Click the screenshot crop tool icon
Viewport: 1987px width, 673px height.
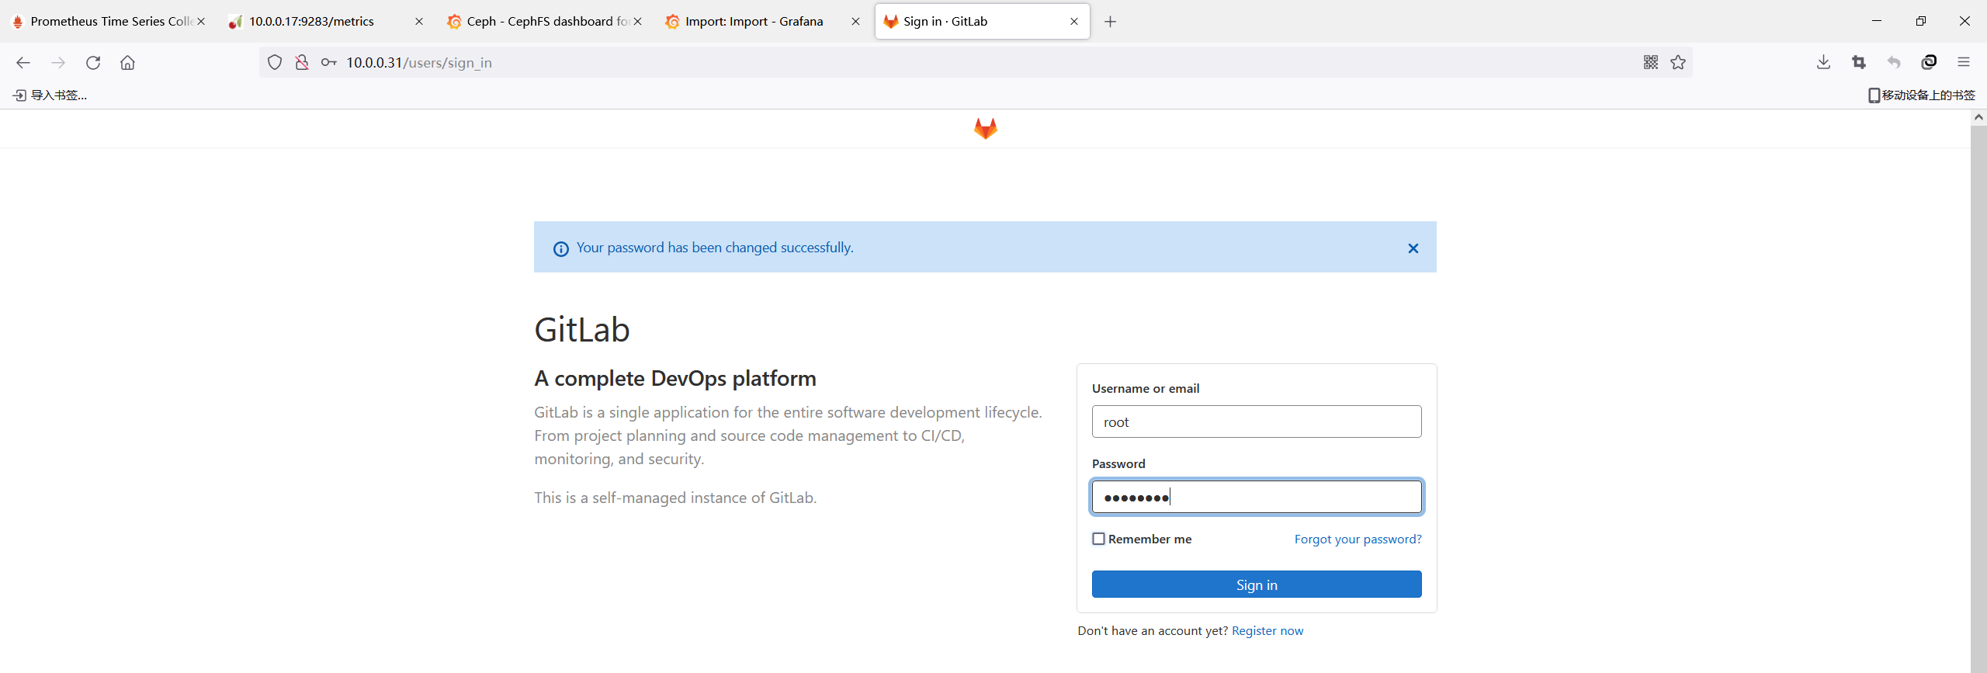pyautogui.click(x=1859, y=63)
